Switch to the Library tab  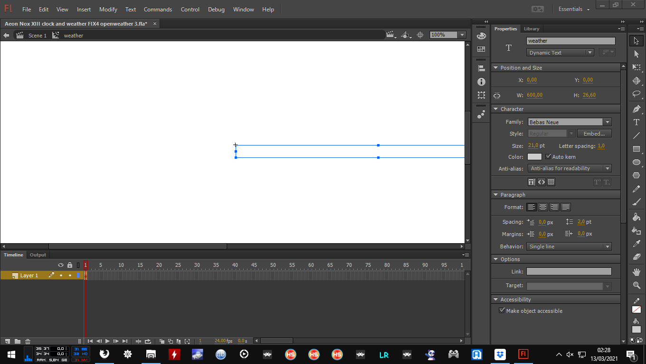click(x=532, y=29)
